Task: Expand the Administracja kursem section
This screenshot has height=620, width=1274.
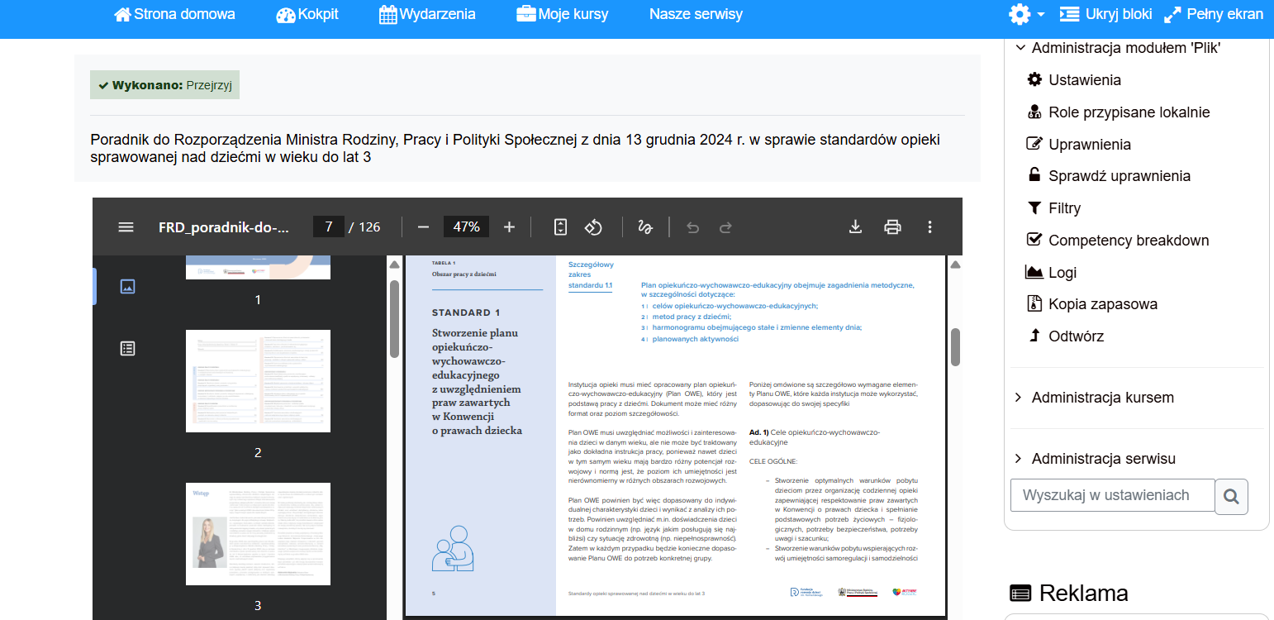Action: point(1102,398)
